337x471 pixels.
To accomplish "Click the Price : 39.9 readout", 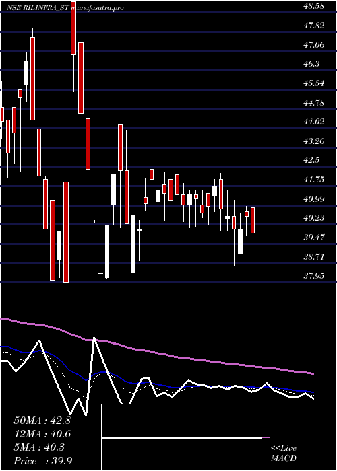I will coord(42,461).
